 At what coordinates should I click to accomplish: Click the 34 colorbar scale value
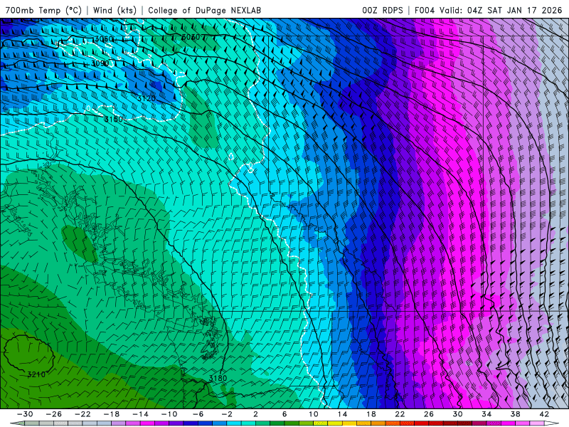pos(486,414)
